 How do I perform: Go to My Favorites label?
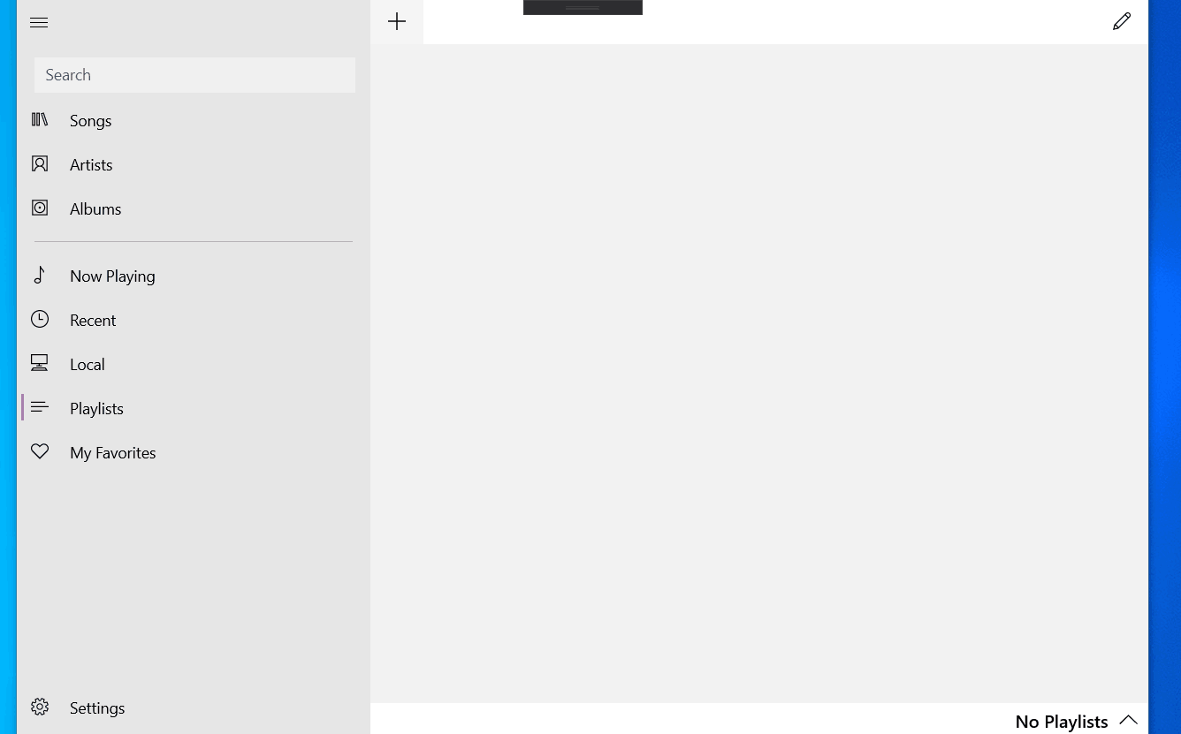[112, 453]
